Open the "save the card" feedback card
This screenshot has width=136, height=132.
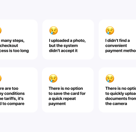[x=68, y=90]
